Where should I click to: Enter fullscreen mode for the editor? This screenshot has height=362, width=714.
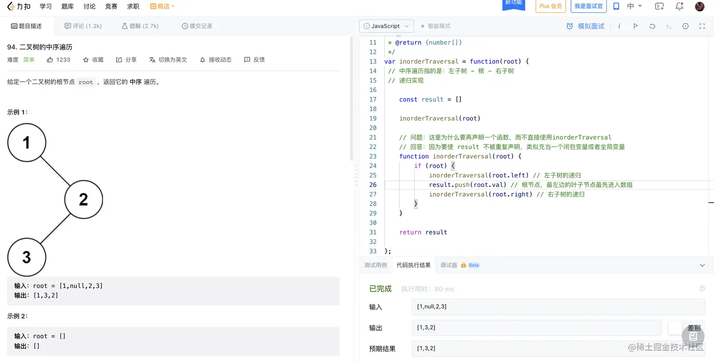click(702, 26)
